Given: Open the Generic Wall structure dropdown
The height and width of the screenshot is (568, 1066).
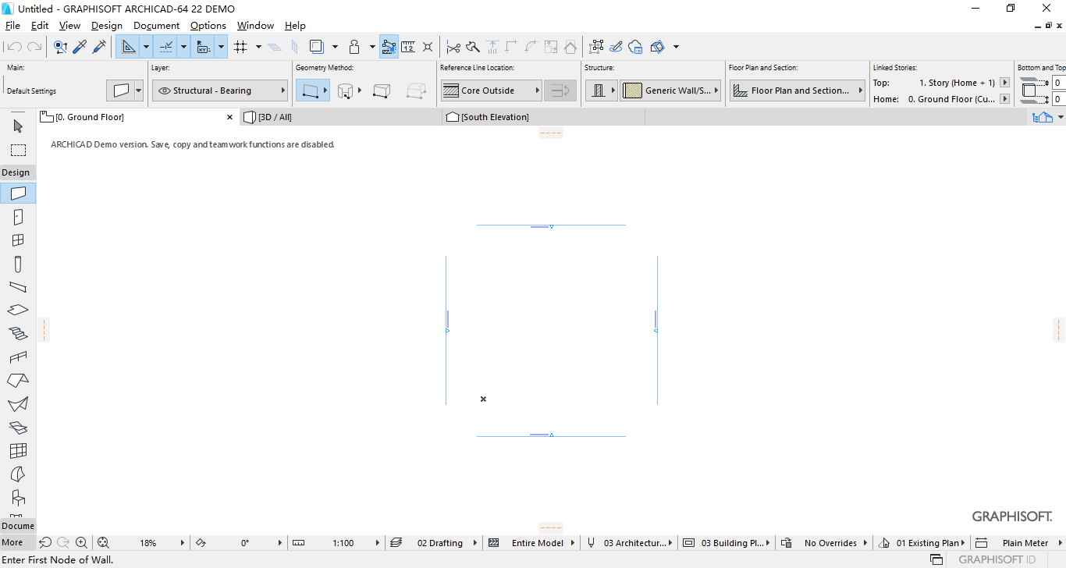Looking at the screenshot, I should tap(671, 91).
